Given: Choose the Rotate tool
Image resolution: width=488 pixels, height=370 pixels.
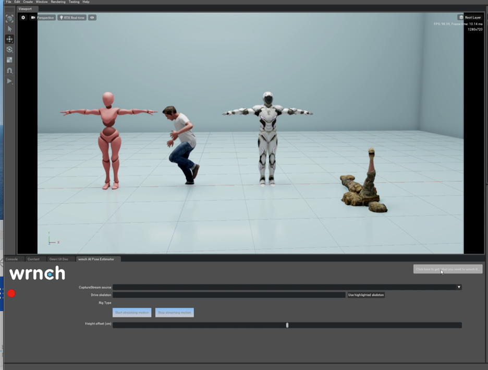Looking at the screenshot, I should point(9,50).
